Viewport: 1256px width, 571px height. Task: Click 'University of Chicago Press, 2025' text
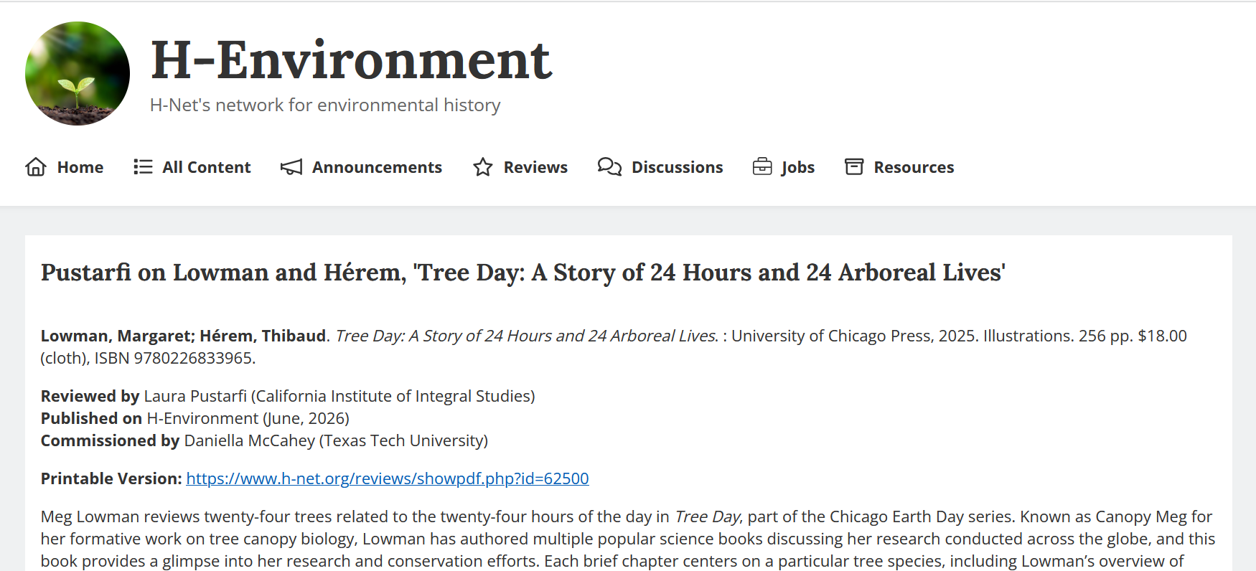[854, 336]
